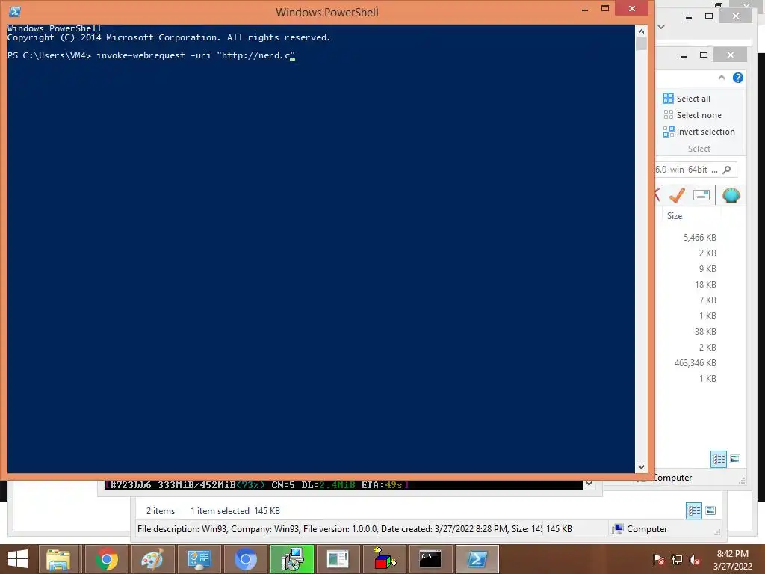Click the teal shell toolbar icon
The height and width of the screenshot is (574, 765).
pyautogui.click(x=731, y=195)
